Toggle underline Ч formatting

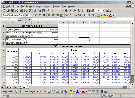(x=44, y=15)
